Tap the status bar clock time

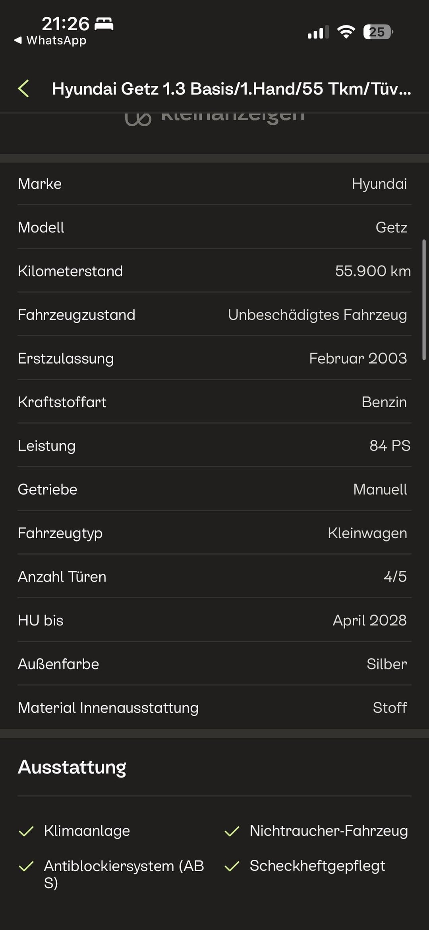pos(66,24)
